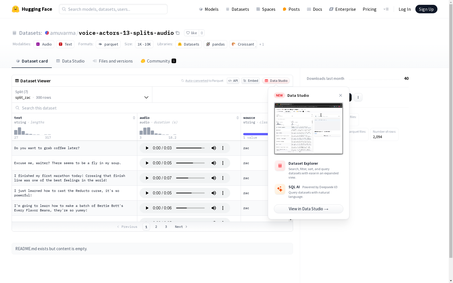Select the Text modality tag
Image resolution: width=453 pixels, height=283 pixels.
click(65, 44)
